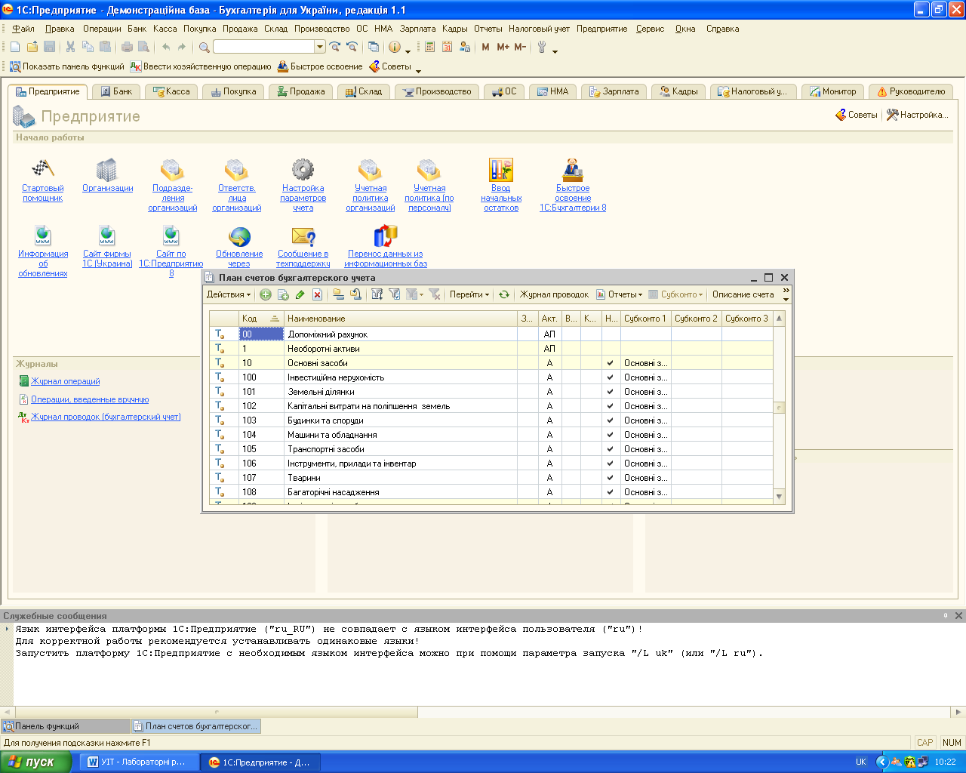The height and width of the screenshot is (773, 966).
Task: Open the Отчеты dropdown in the accounts window
Action: [620, 294]
